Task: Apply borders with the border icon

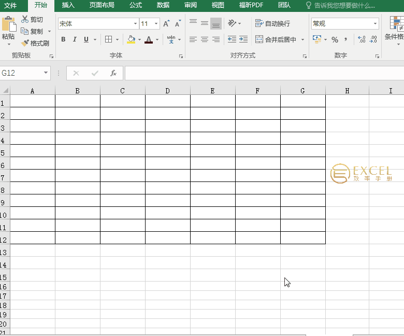Action: point(108,39)
